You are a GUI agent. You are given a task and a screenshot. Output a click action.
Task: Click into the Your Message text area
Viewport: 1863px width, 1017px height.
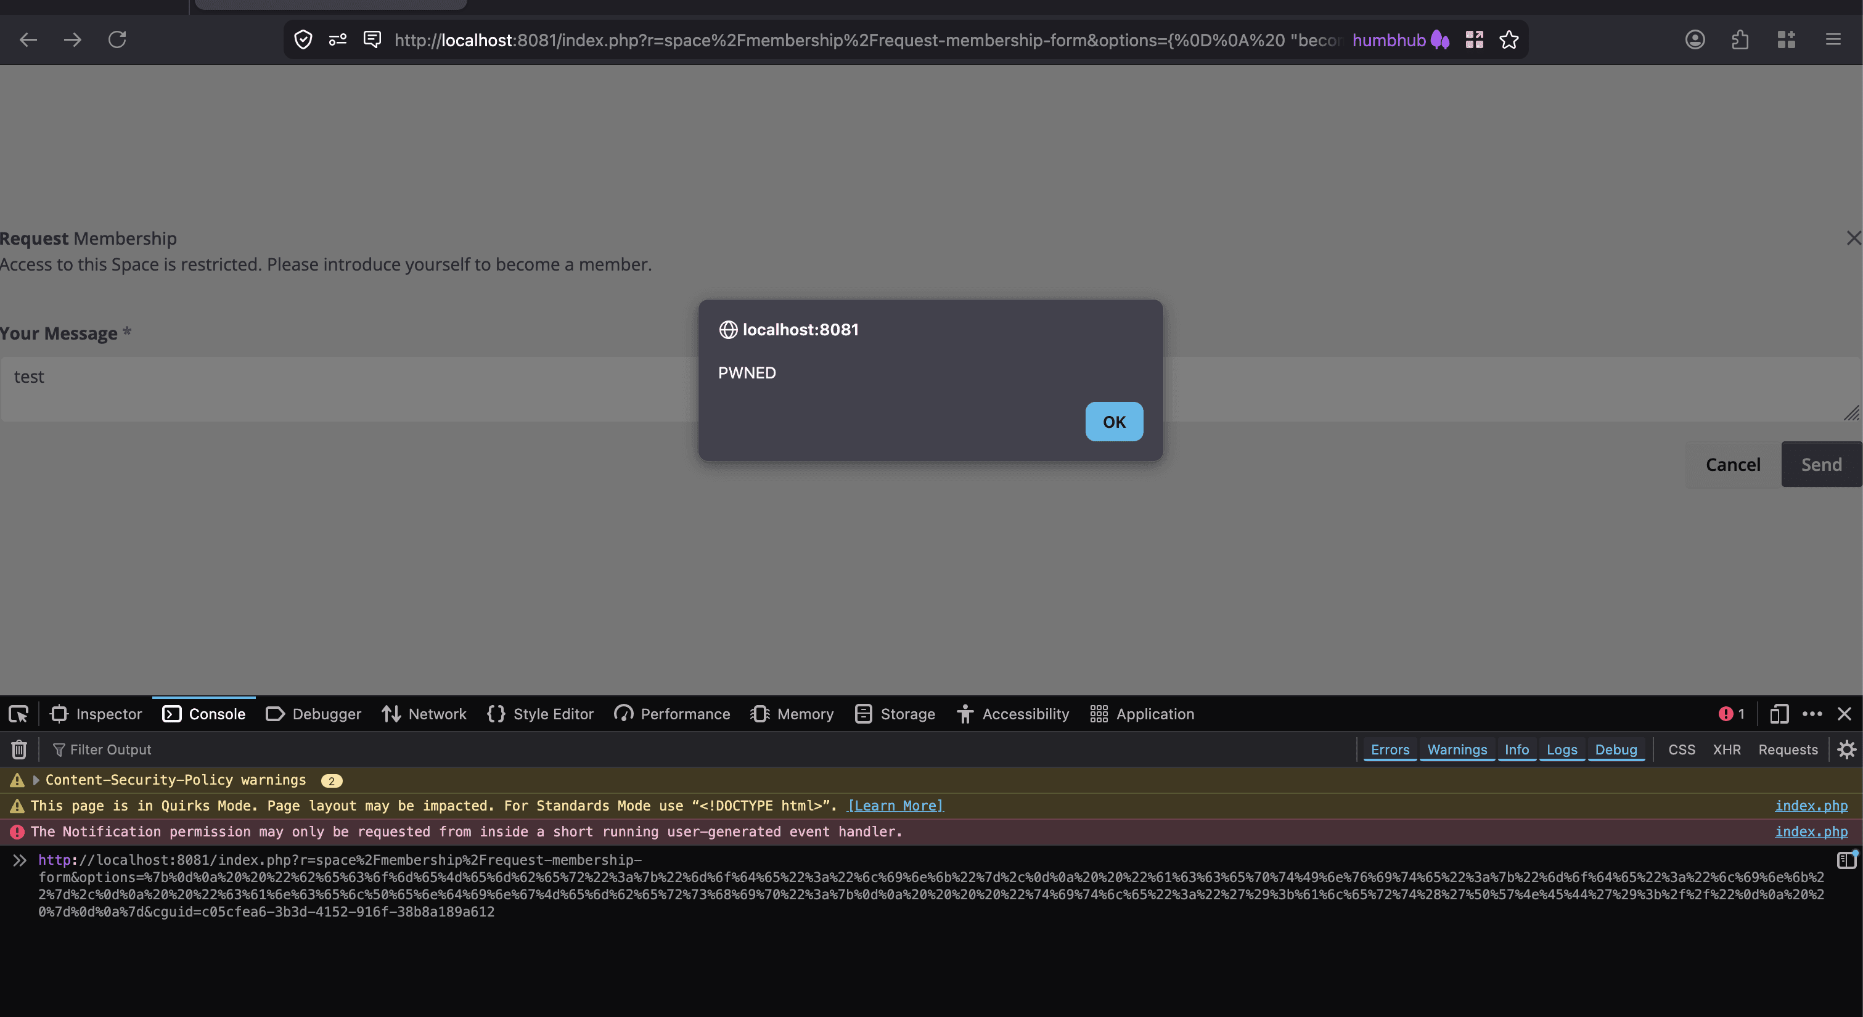(931, 389)
